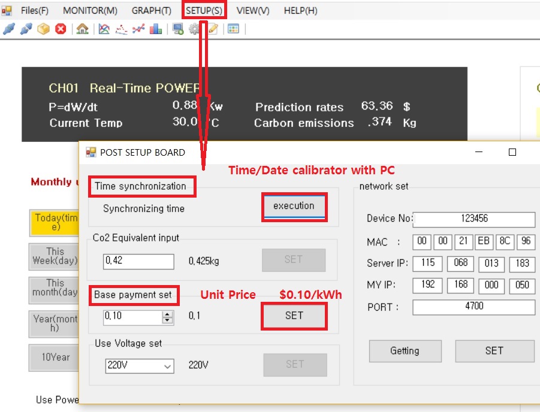Click the Server IP field 183
540x412 pixels.
[523, 263]
